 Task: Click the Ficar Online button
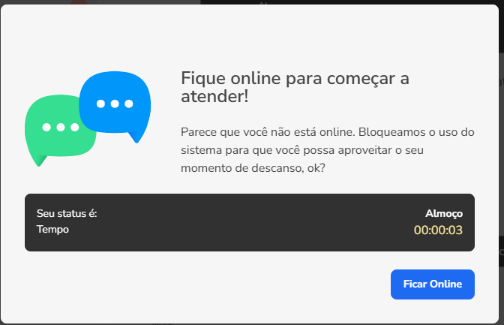[432, 284]
